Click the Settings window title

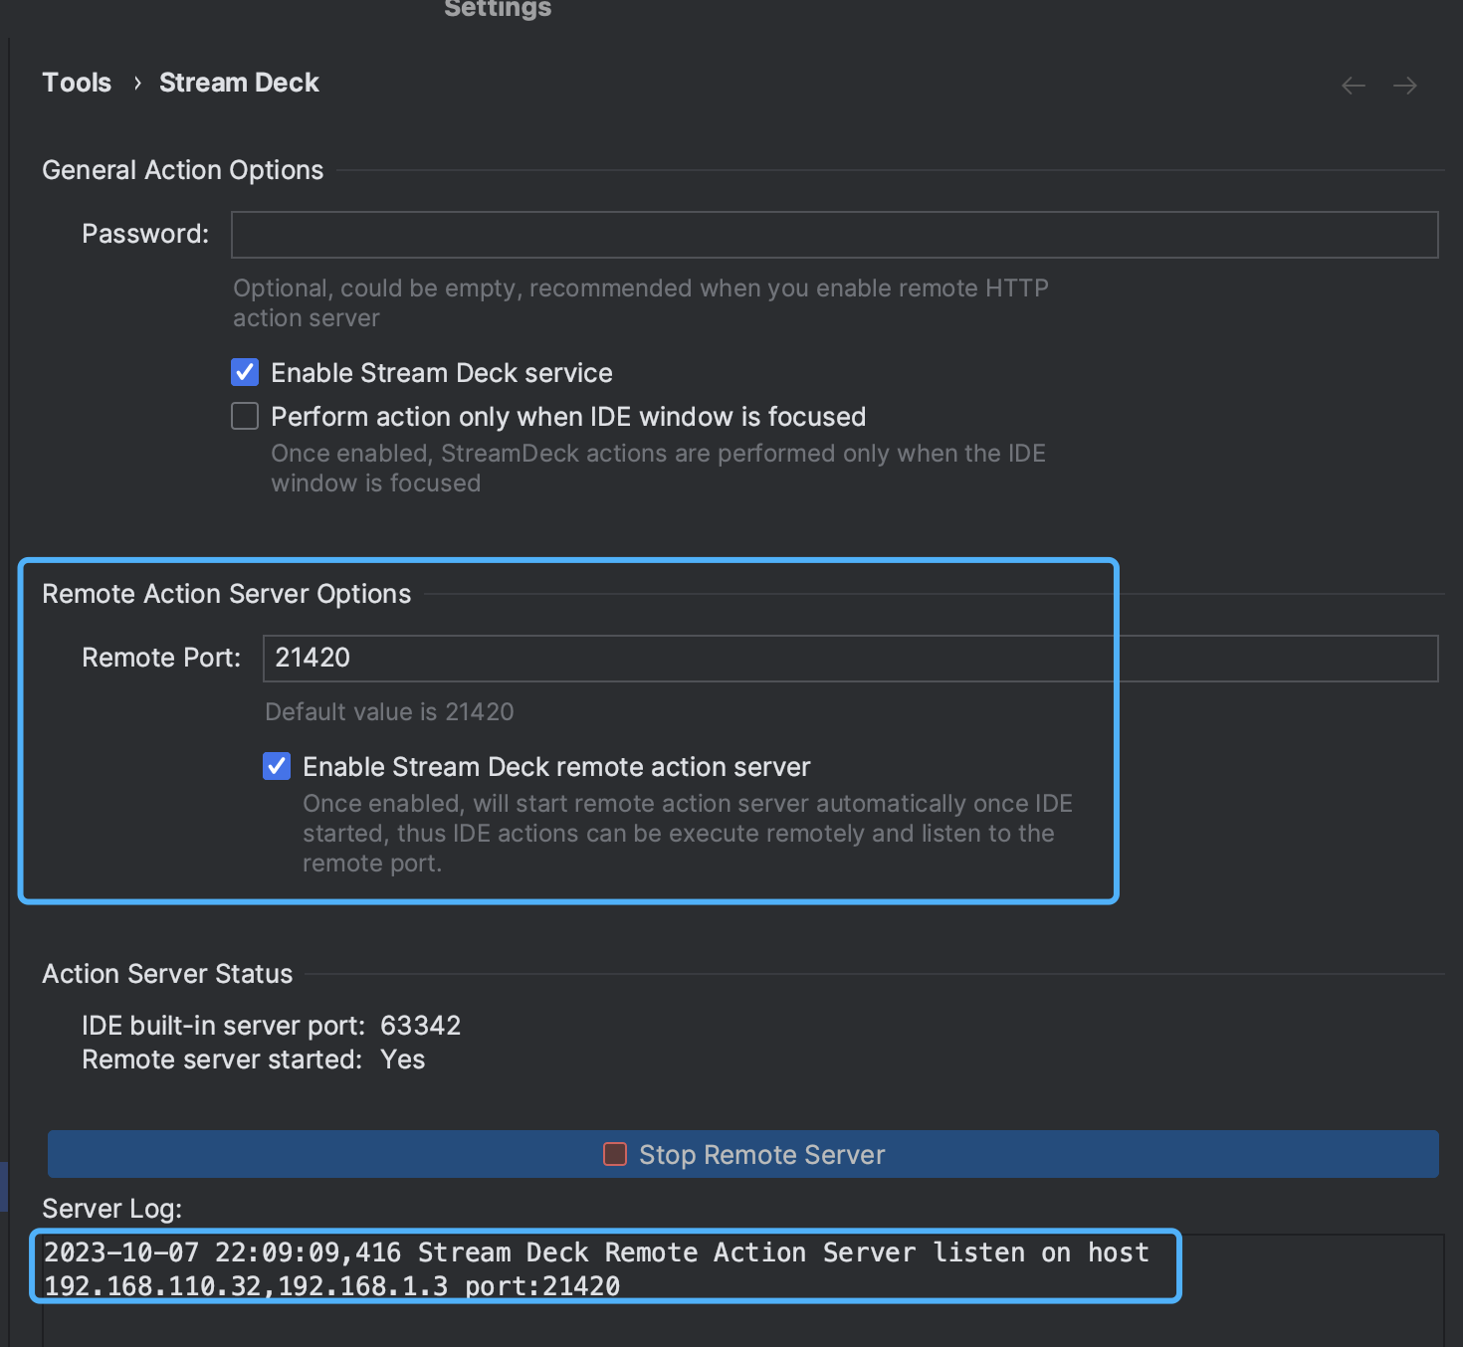(x=498, y=9)
